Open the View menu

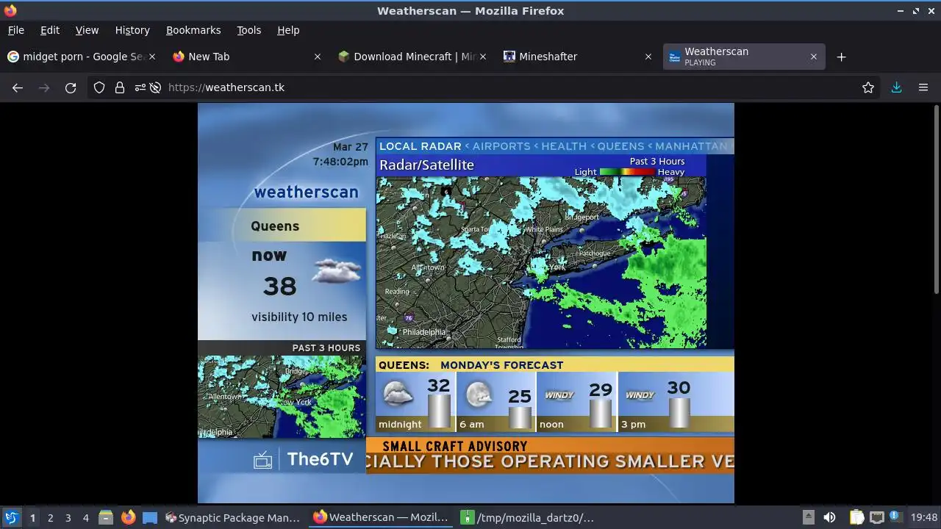(87, 30)
